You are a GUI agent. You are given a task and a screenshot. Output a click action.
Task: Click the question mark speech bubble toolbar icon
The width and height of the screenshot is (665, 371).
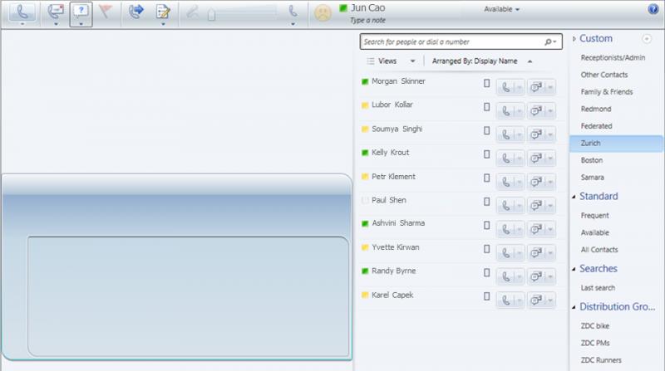click(81, 13)
